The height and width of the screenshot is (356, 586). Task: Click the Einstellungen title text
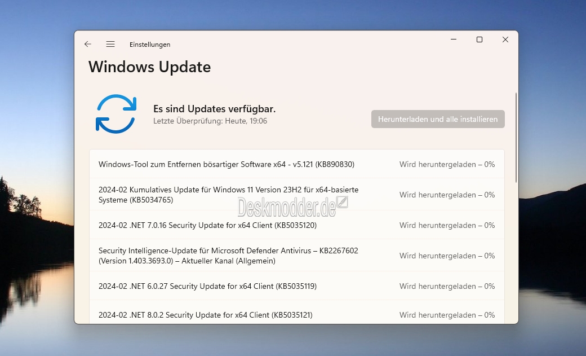pyautogui.click(x=150, y=45)
